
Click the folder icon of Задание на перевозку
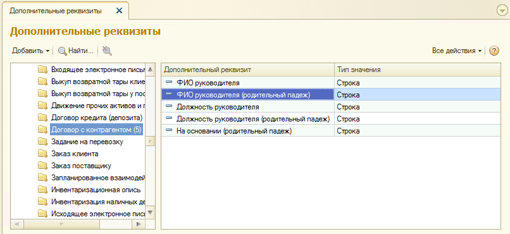(x=43, y=142)
